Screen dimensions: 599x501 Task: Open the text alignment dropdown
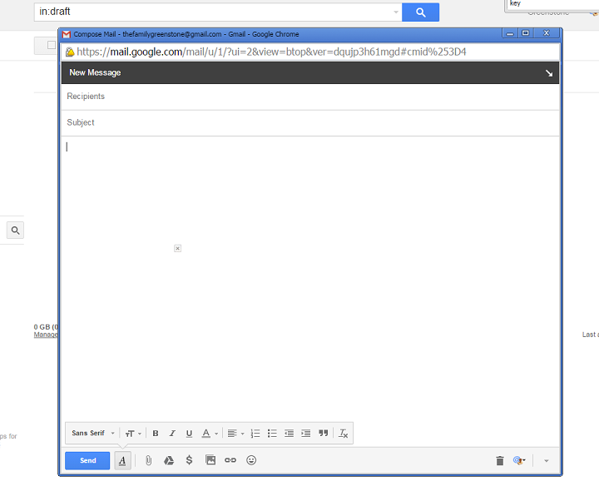tap(235, 434)
